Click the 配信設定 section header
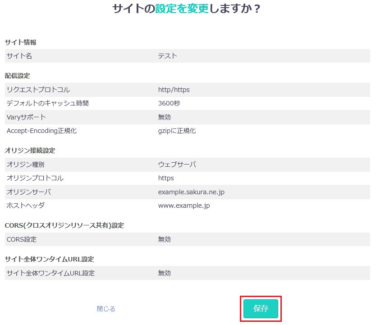Screen dimensions: 376x325 click(x=18, y=76)
